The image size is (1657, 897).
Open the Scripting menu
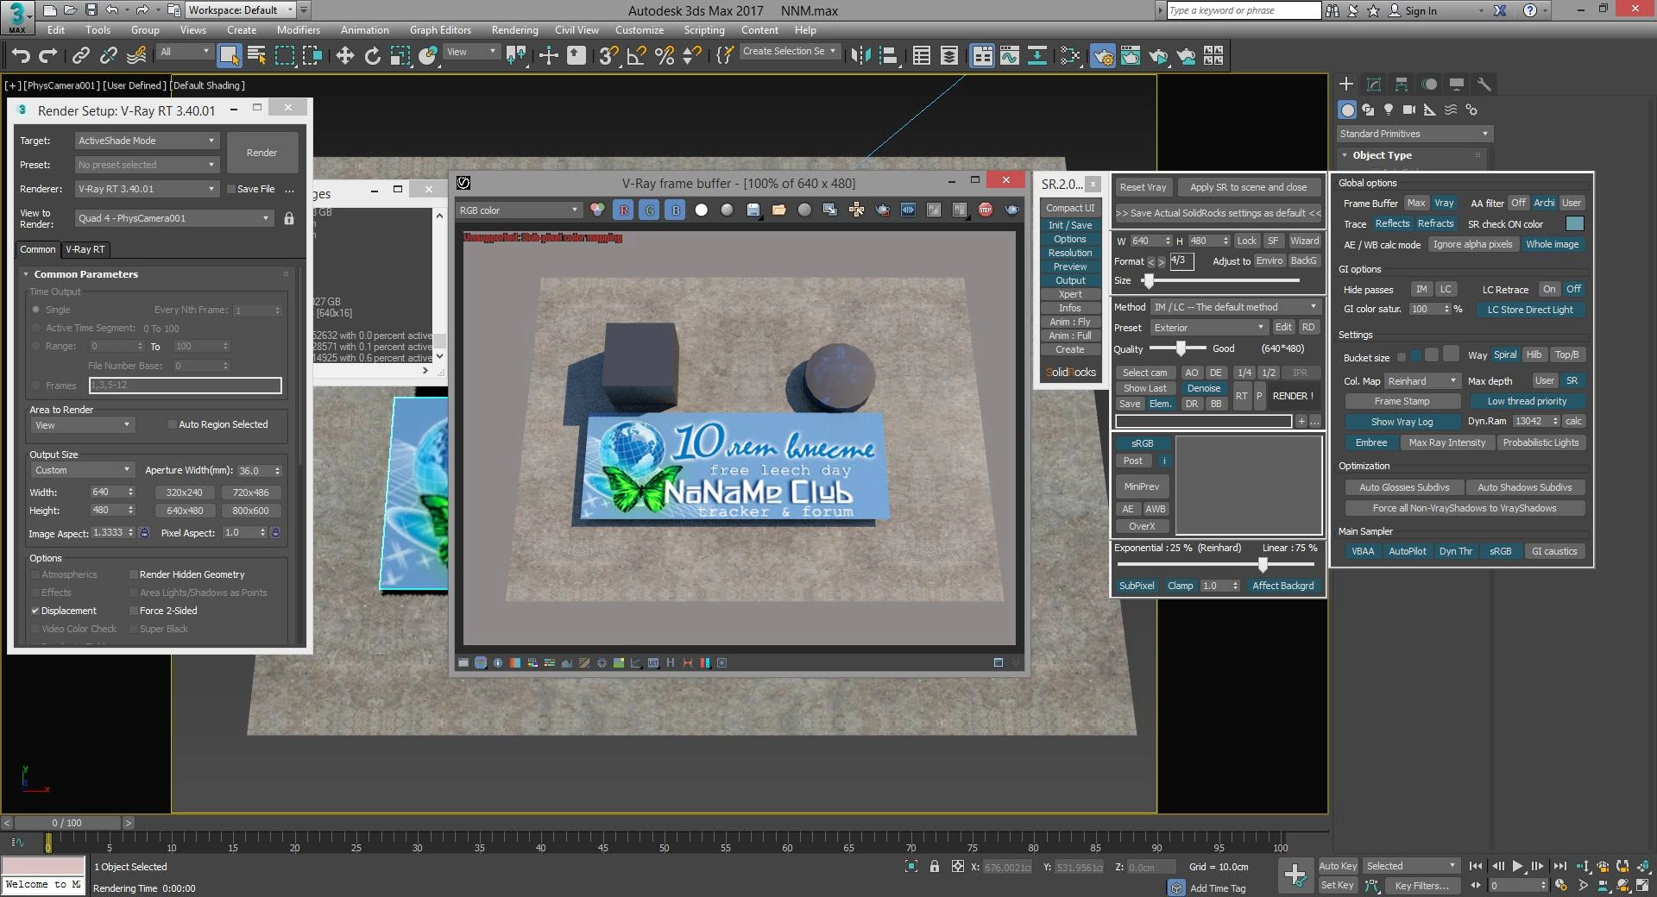(704, 29)
